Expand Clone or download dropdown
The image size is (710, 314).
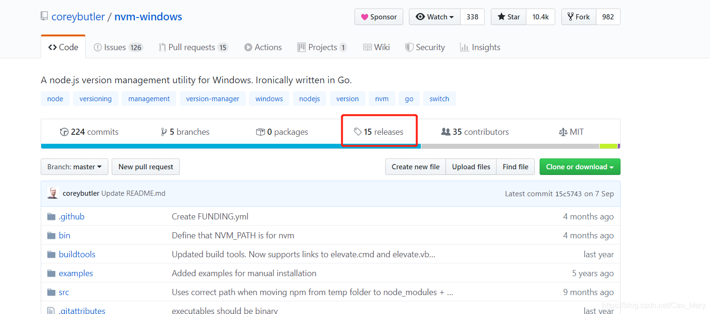pyautogui.click(x=580, y=167)
